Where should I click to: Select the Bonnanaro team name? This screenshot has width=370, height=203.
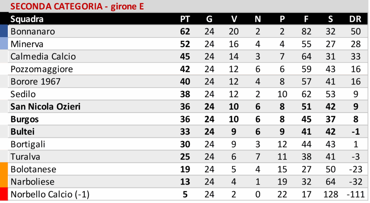(x=33, y=32)
